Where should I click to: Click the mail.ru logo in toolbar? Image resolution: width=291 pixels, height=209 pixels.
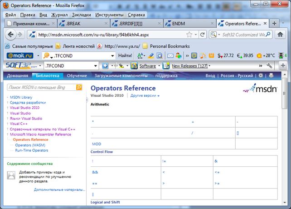20,55
